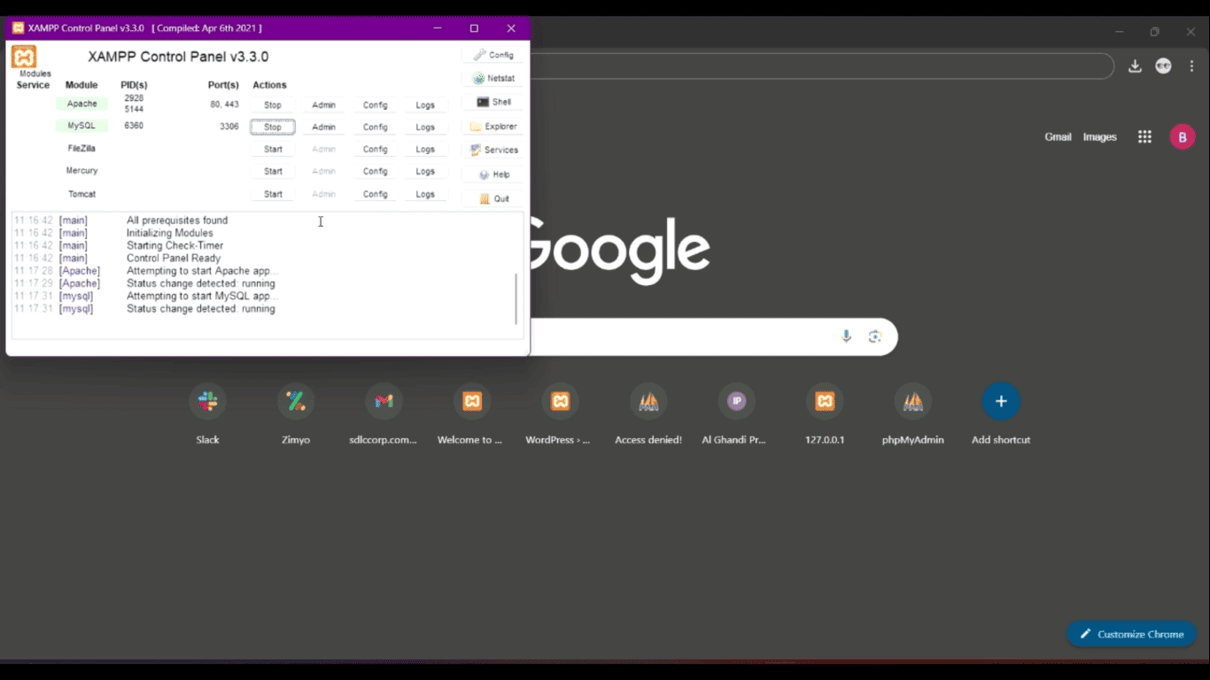Image resolution: width=1210 pixels, height=680 pixels.
Task: Open Apache Config menu
Action: click(376, 104)
